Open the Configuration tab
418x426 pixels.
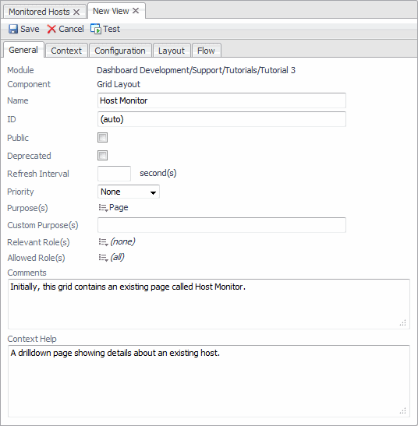pyautogui.click(x=120, y=51)
